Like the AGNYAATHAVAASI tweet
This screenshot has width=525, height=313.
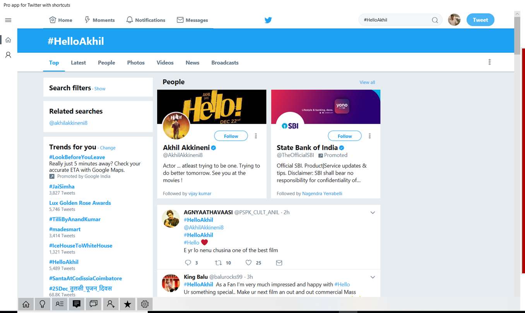click(x=249, y=263)
